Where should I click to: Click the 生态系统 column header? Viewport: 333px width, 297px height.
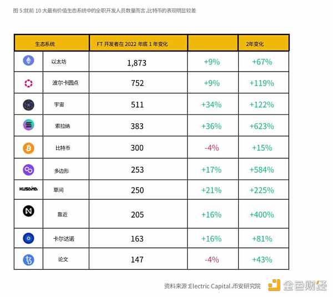[45, 43]
